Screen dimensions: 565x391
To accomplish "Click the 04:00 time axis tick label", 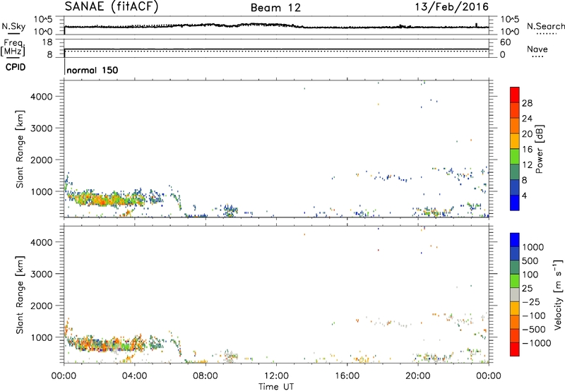I will coord(134,375).
